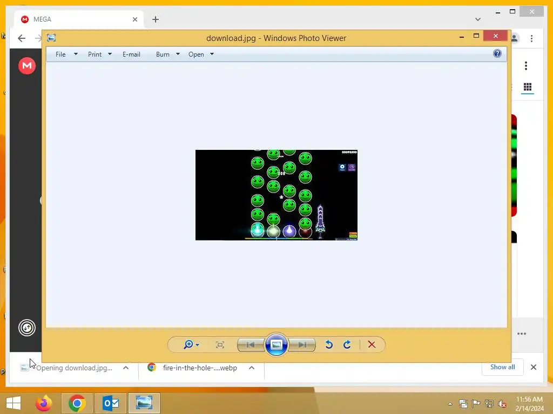The width and height of the screenshot is (553, 414).
Task: Open MEGA horizontal ellipsis options
Action: click(522, 333)
